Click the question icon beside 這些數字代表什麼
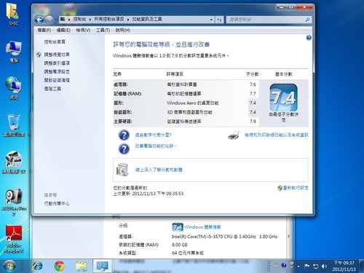 point(124,135)
